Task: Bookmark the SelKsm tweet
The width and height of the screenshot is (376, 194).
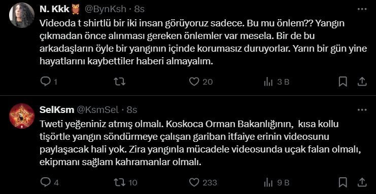Action: [x=343, y=183]
